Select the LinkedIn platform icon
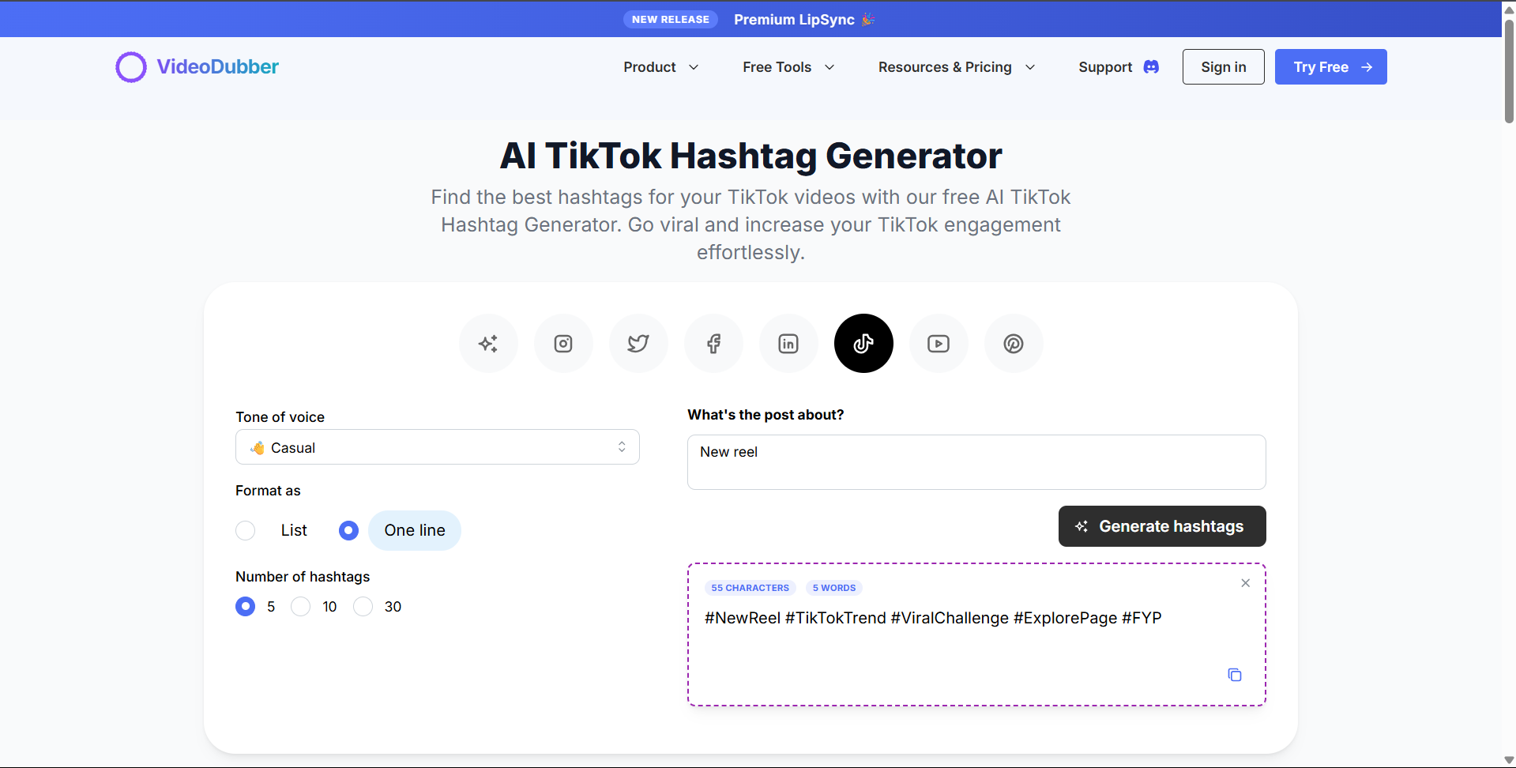Screen dimensions: 1516x768 788,344
